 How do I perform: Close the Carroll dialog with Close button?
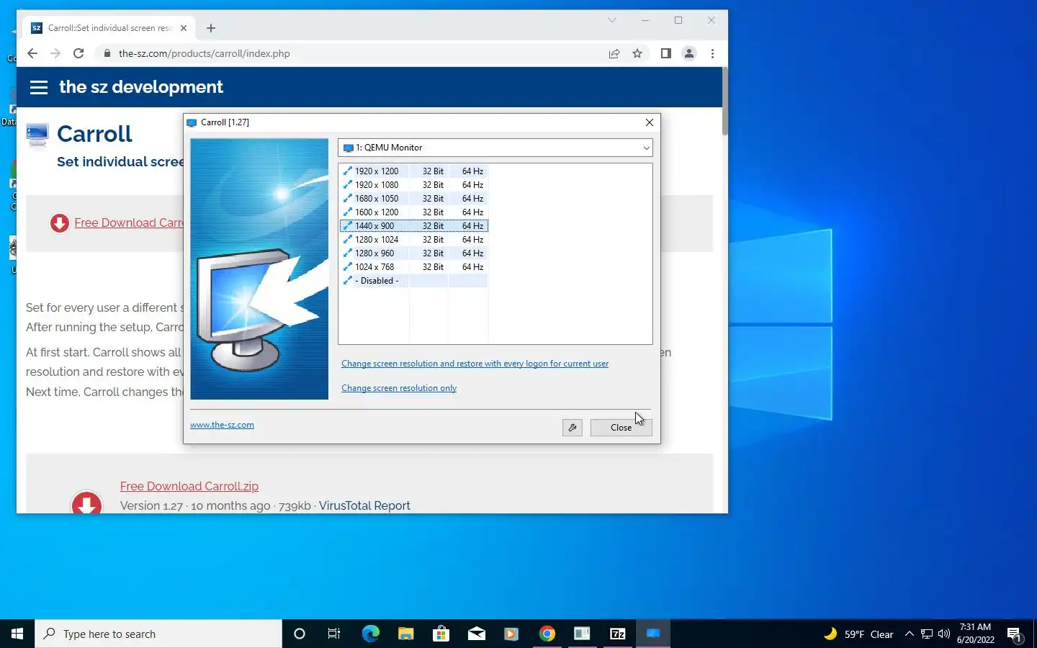coord(621,428)
